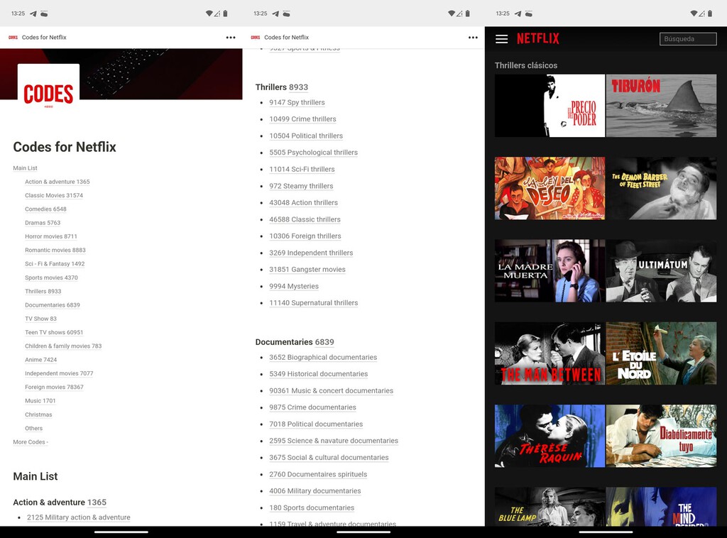Open the three-dot overflow menu on the first screen
The height and width of the screenshot is (538, 727).
231,37
